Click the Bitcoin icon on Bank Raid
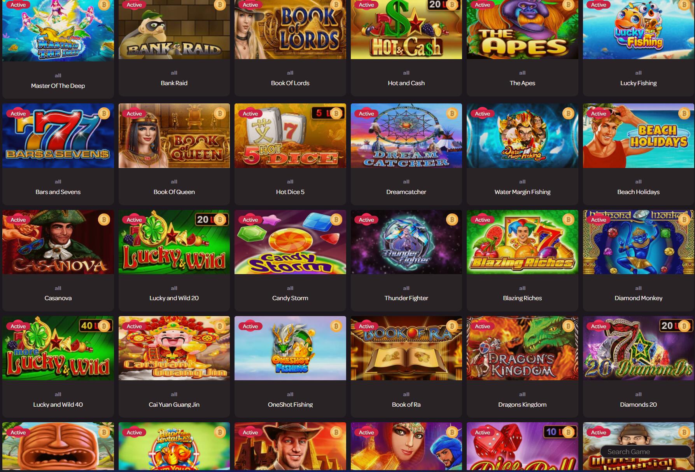 tap(220, 5)
